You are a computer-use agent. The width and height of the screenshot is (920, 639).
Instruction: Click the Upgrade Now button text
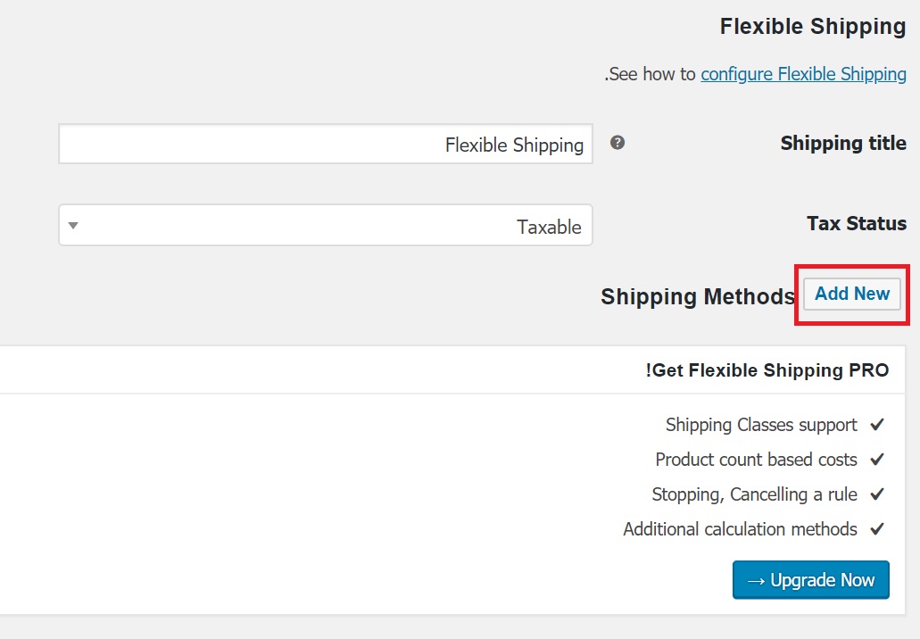pyautogui.click(x=822, y=580)
